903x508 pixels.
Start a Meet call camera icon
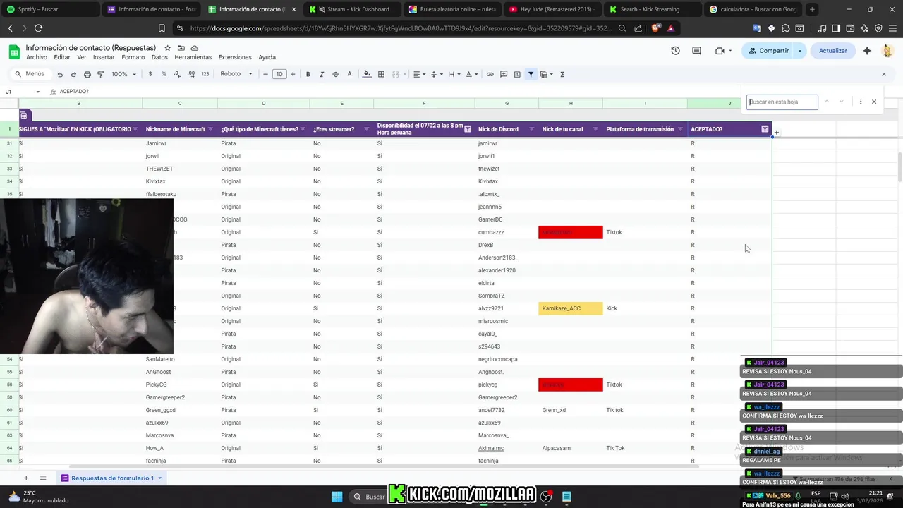(720, 51)
